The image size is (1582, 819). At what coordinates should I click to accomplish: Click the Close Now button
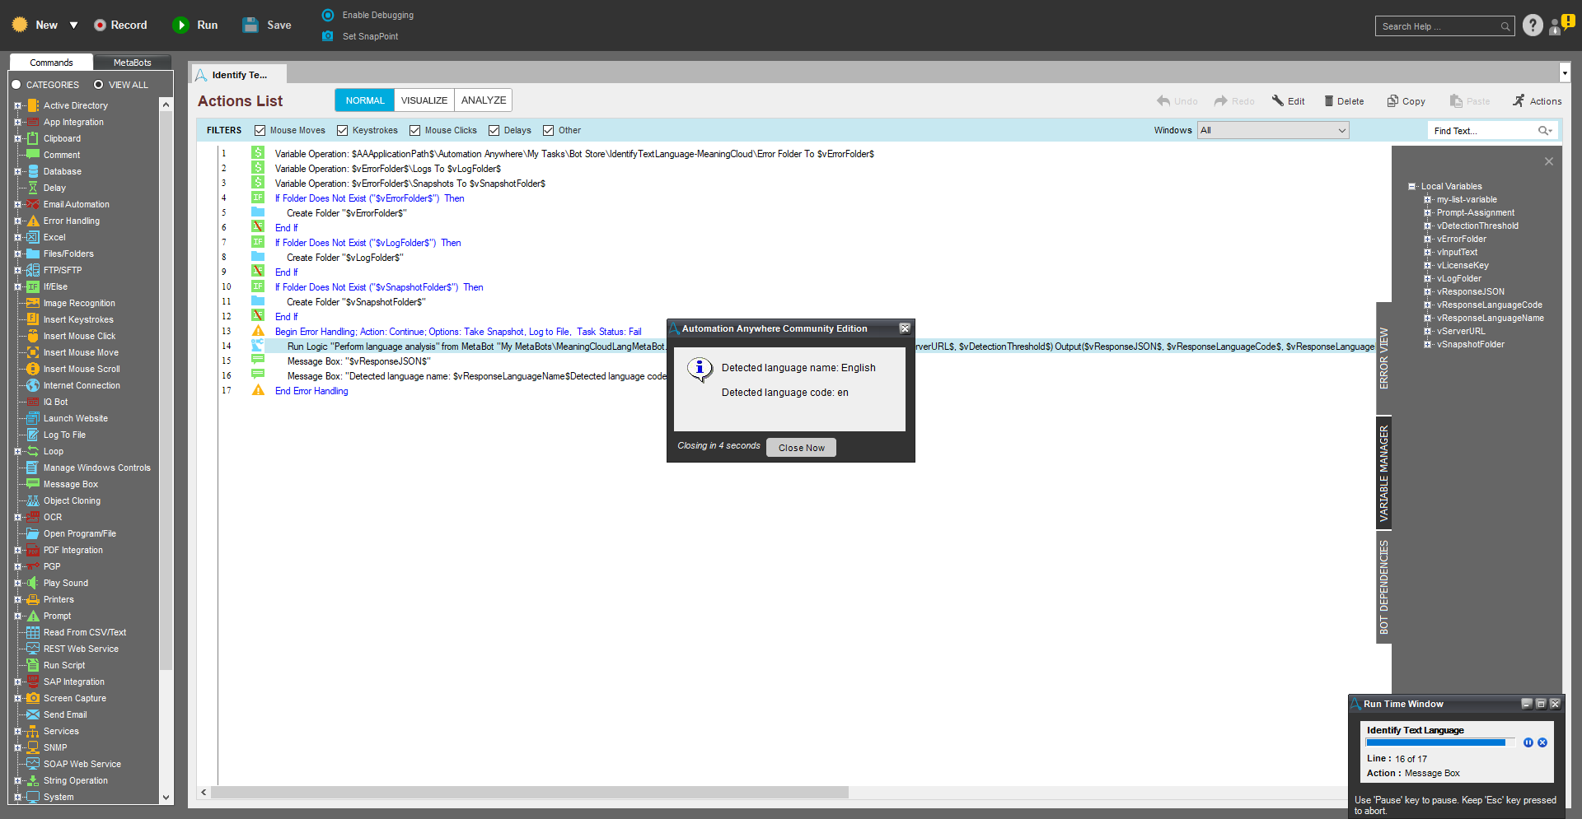tap(801, 447)
